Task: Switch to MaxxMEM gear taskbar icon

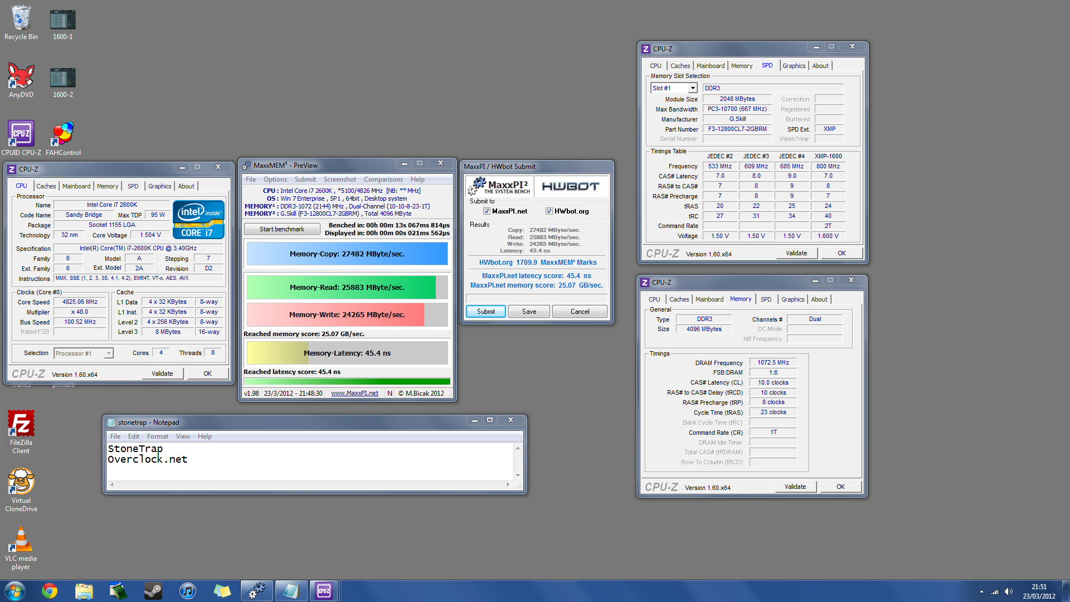Action: 256,591
